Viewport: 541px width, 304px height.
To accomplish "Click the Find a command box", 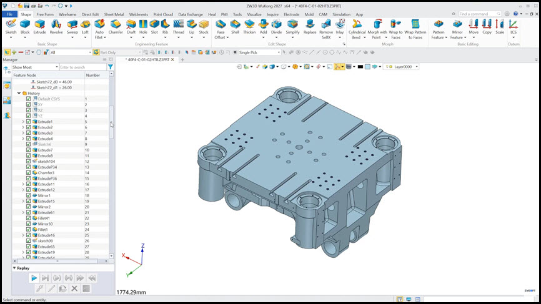I will click(x=480, y=14).
